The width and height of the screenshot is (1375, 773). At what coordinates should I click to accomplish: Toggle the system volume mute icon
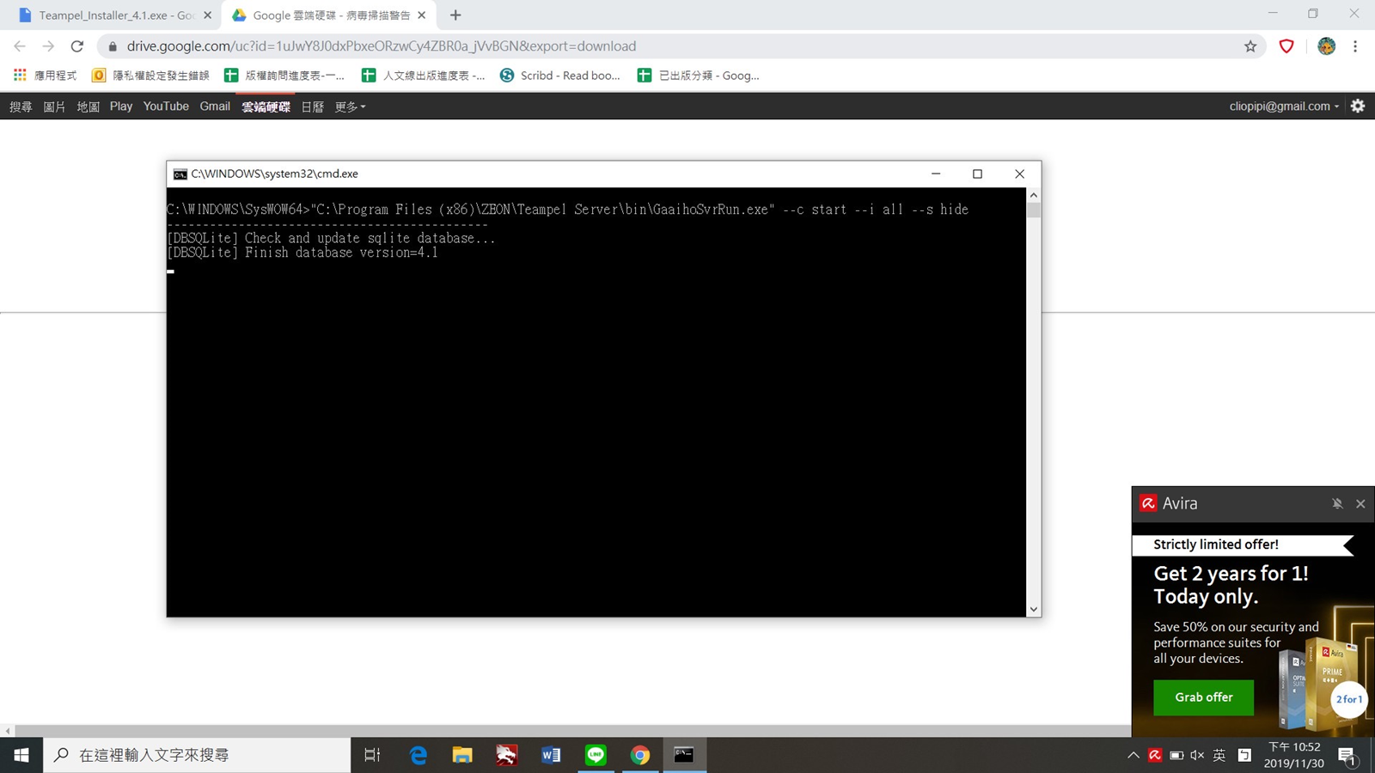pos(1197,755)
